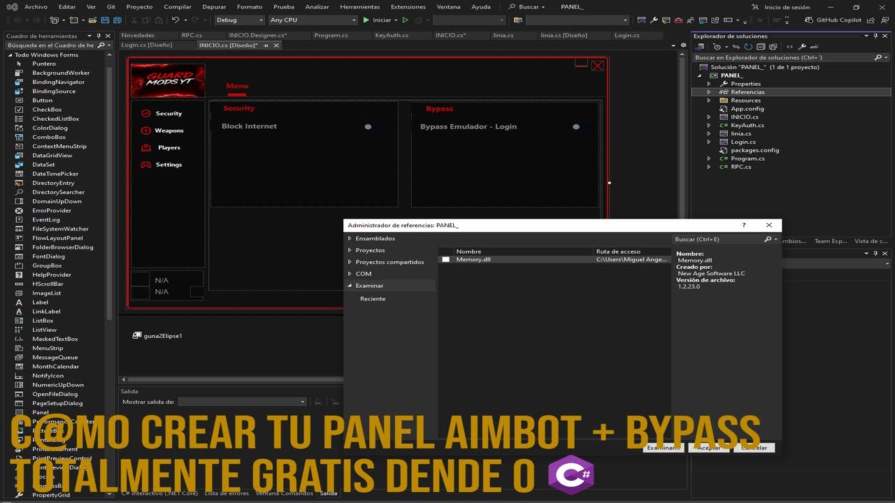895x503 pixels.
Task: Select the ComboBox control in toolbox
Action: [49, 137]
